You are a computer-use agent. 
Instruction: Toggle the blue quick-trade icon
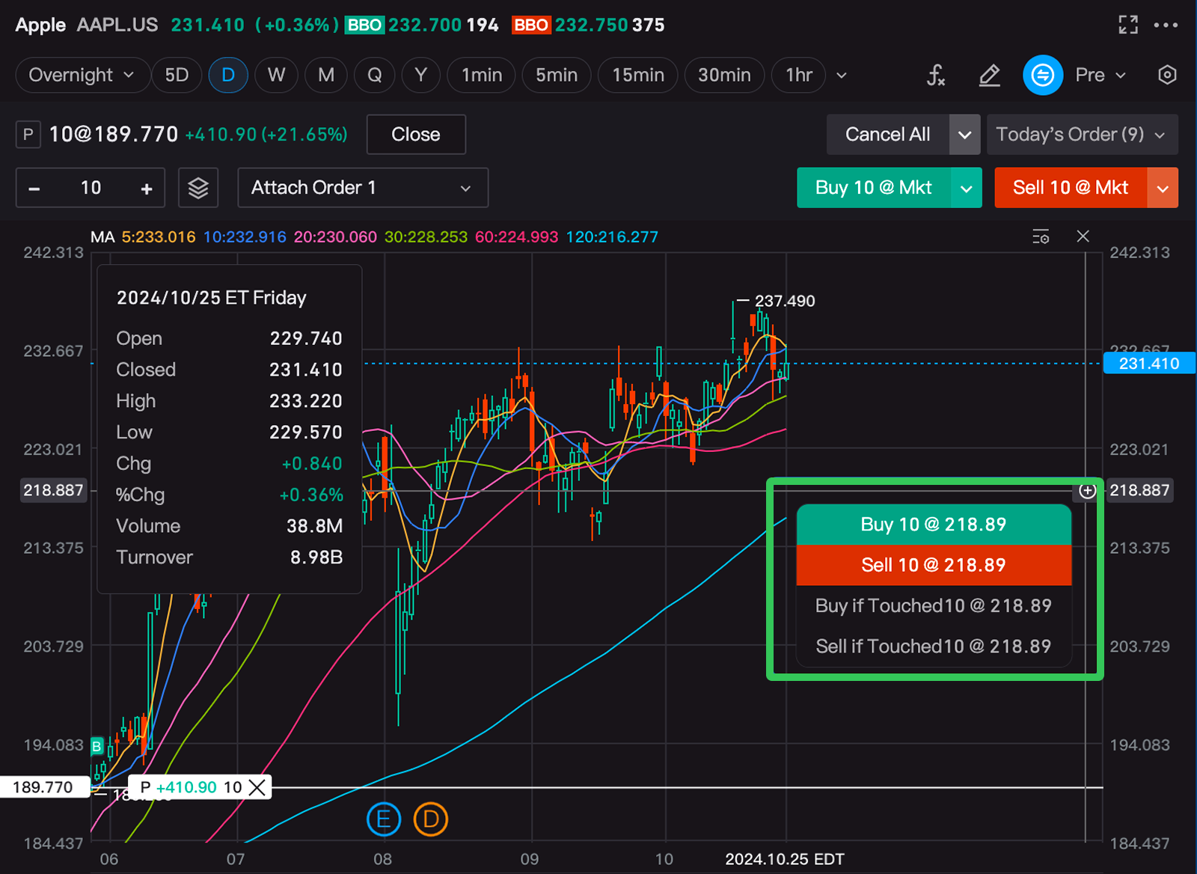[x=1042, y=75]
